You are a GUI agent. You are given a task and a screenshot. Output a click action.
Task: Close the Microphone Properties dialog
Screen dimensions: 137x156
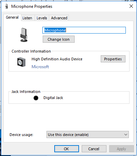(x=131, y=6)
